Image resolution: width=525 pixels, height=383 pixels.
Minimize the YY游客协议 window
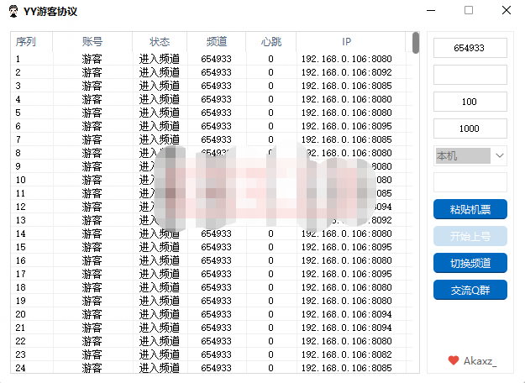(x=430, y=11)
